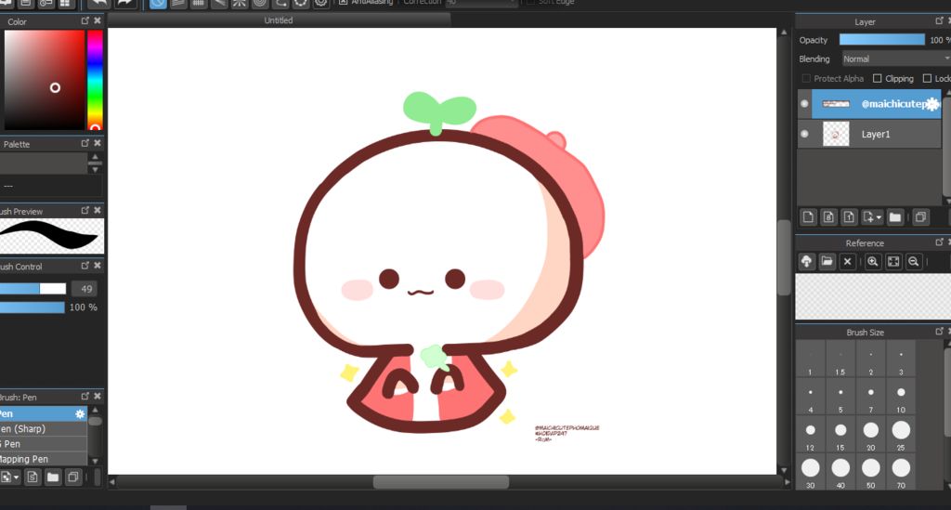
Task: Float the Color panel
Action: [85, 20]
